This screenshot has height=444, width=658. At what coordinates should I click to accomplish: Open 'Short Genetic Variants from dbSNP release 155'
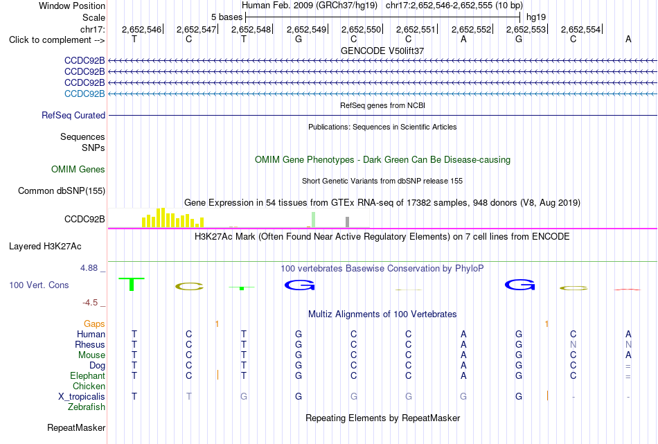click(x=382, y=181)
